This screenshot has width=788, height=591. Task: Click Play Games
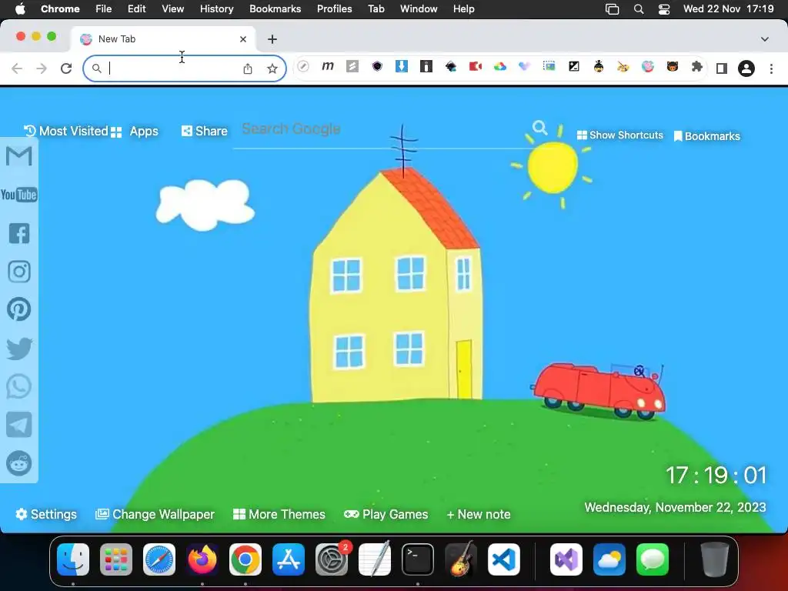pyautogui.click(x=386, y=514)
